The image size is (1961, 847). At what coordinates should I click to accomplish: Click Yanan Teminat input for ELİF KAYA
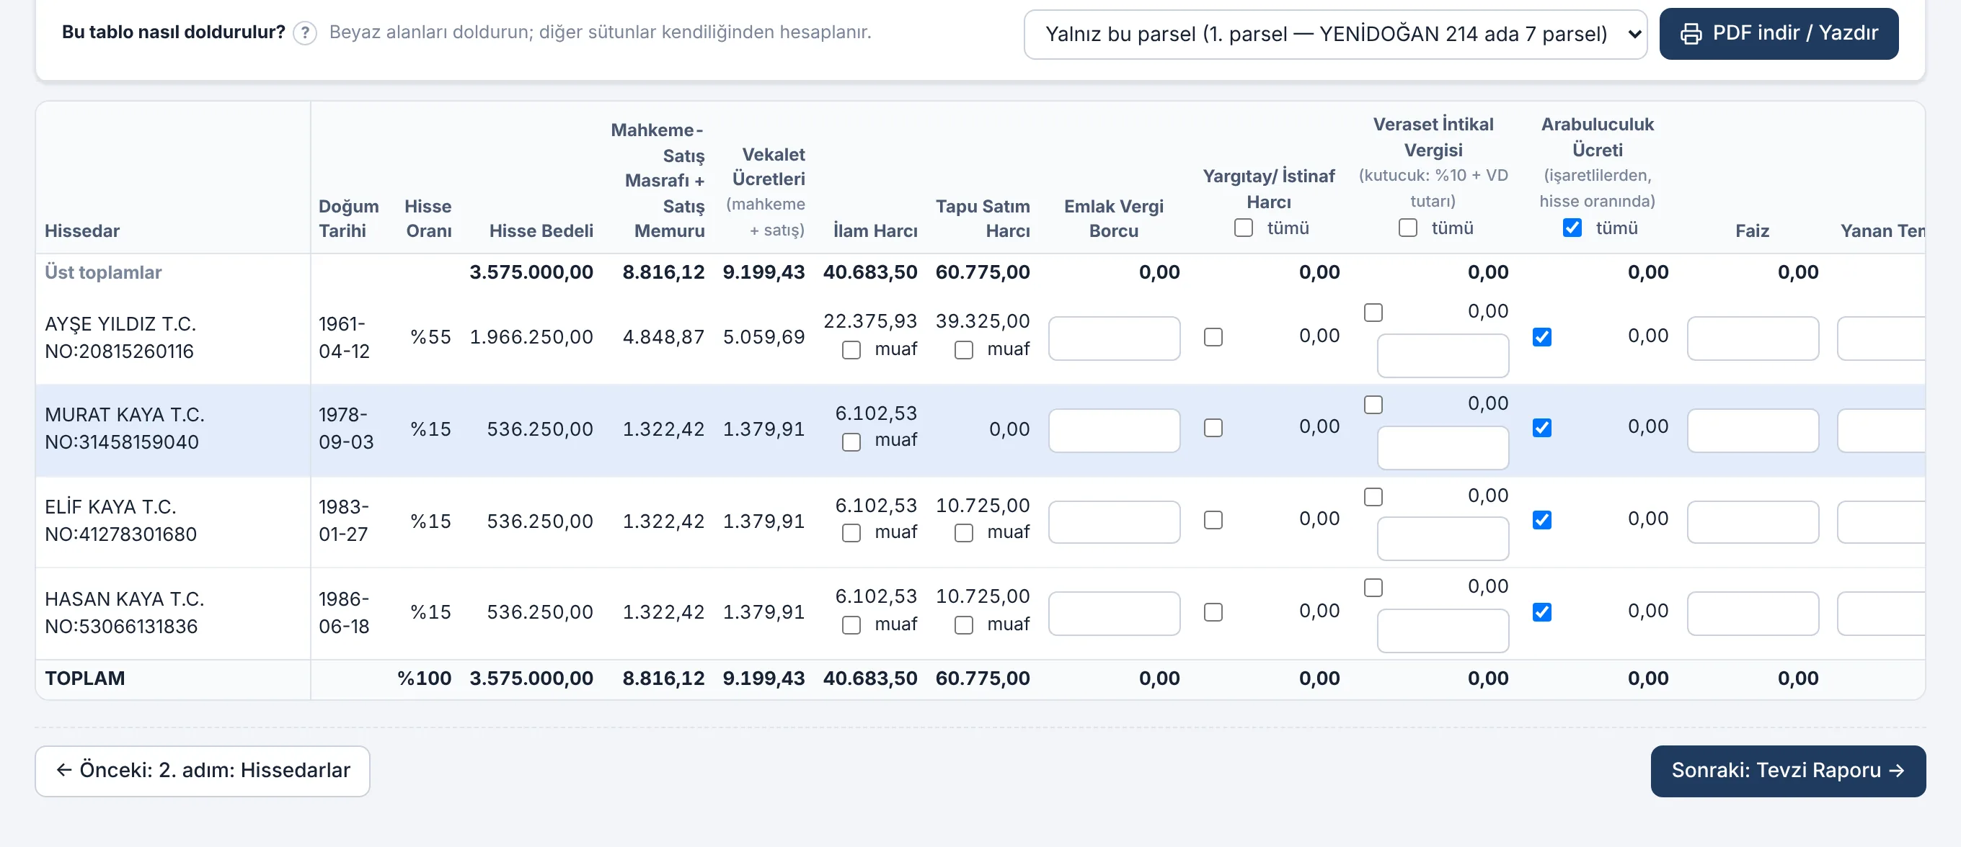[1881, 521]
